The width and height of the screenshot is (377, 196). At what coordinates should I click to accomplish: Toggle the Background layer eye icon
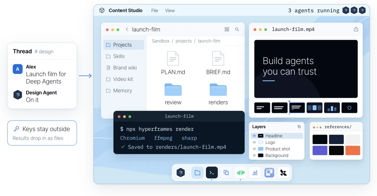pyautogui.click(x=254, y=155)
